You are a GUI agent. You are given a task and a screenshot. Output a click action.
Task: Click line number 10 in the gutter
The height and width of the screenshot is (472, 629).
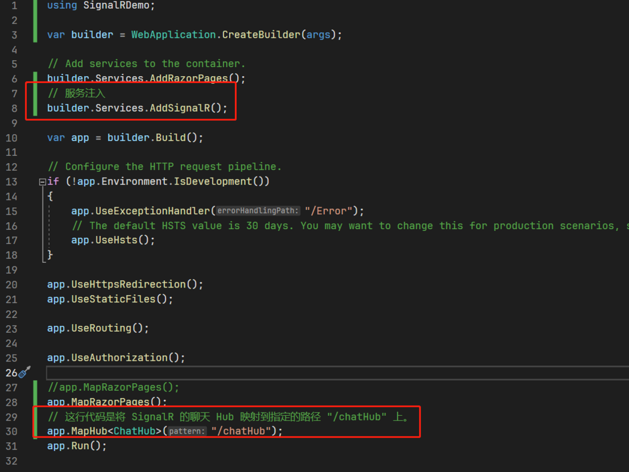11,138
